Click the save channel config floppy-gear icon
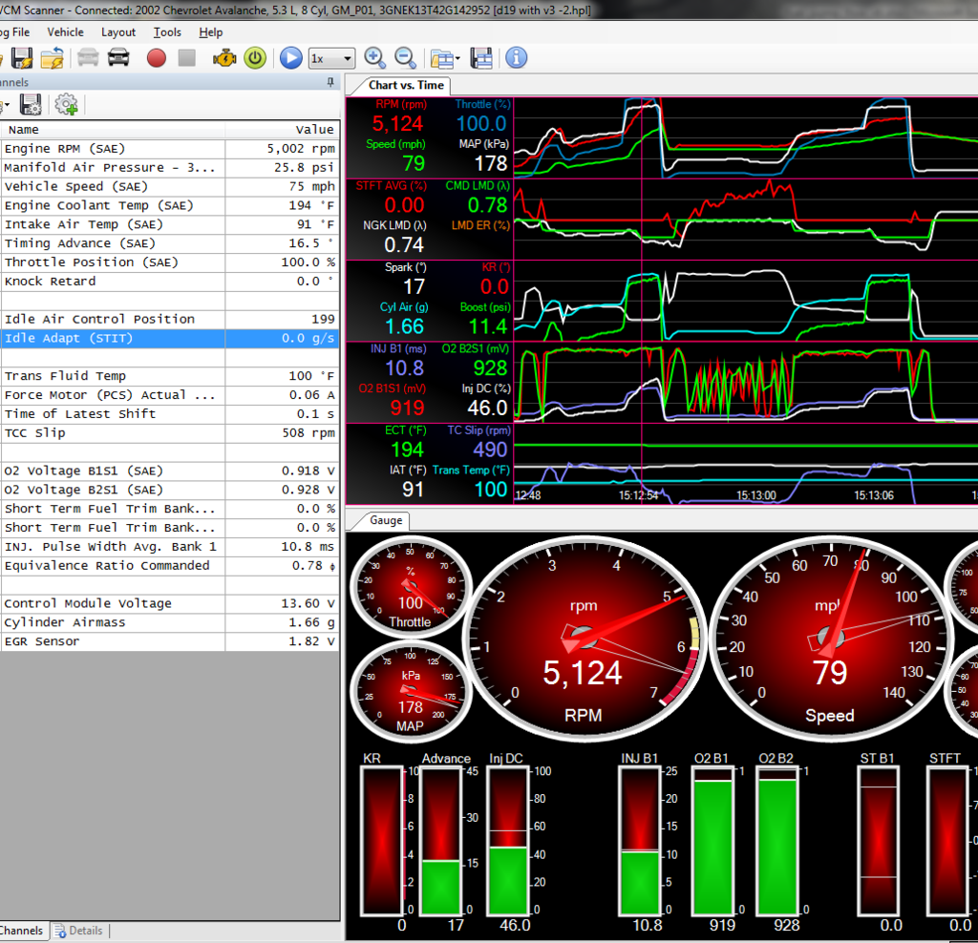The width and height of the screenshot is (978, 943). pyautogui.click(x=30, y=105)
